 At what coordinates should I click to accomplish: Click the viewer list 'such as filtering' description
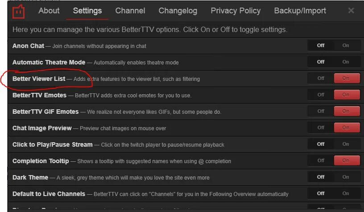coord(136,79)
